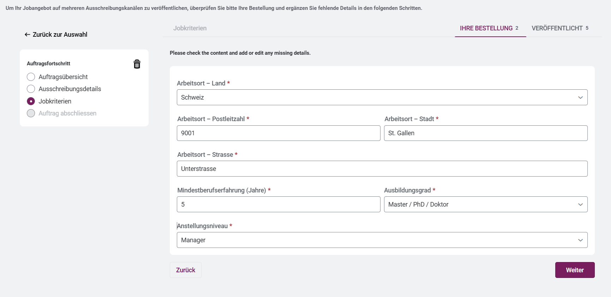Focus the Stadt field with St. Gallen
Image resolution: width=611 pixels, height=297 pixels.
(485, 133)
